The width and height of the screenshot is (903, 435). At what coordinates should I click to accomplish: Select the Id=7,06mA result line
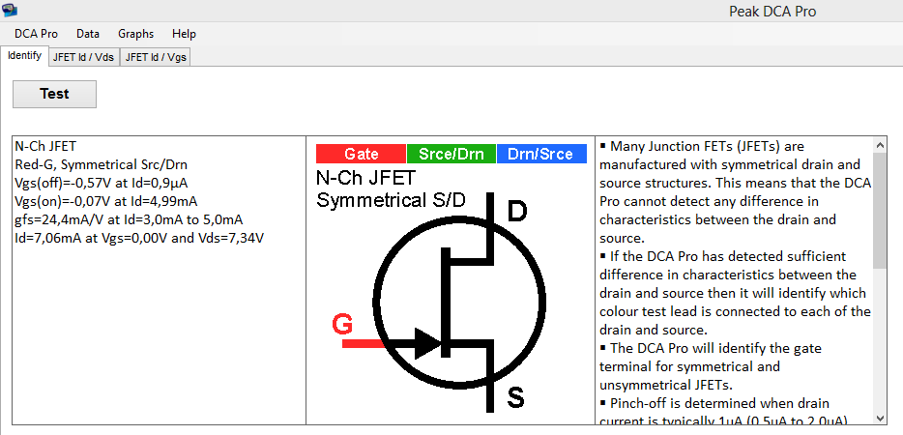coord(139,239)
